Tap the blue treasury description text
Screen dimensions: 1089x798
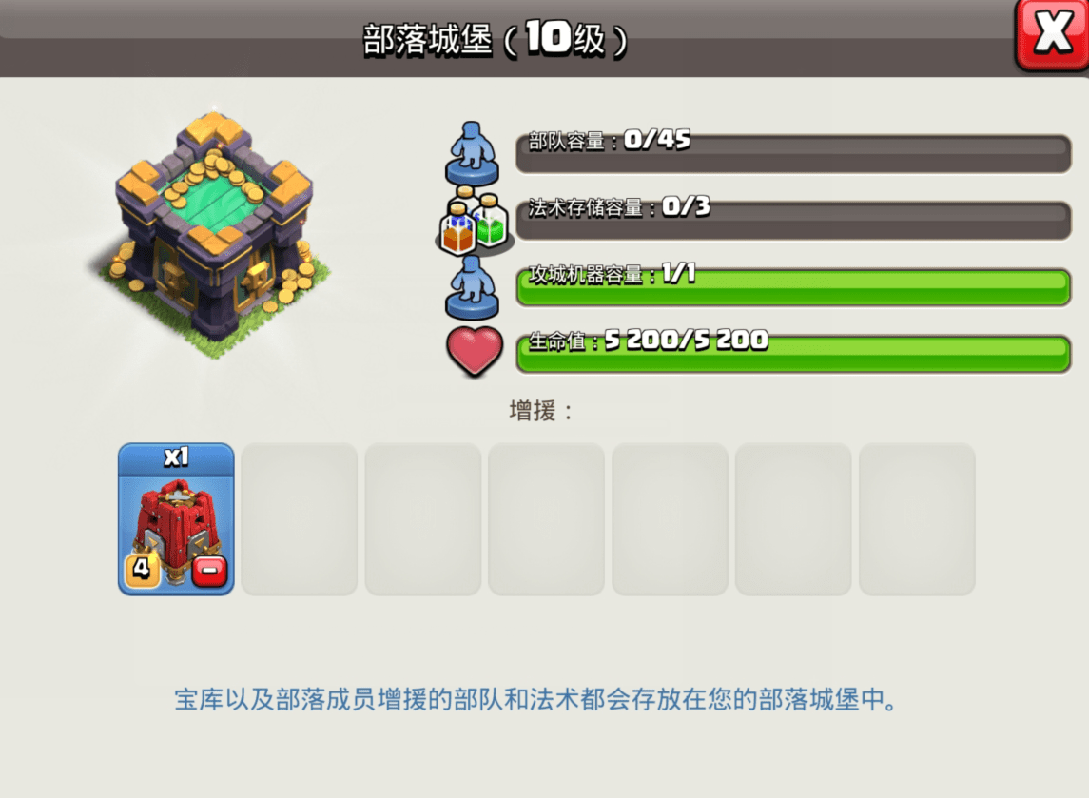click(535, 699)
